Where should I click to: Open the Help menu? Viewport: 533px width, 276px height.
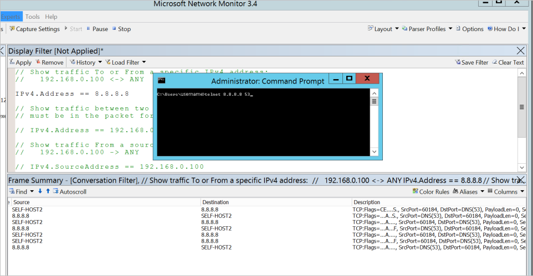(51, 17)
